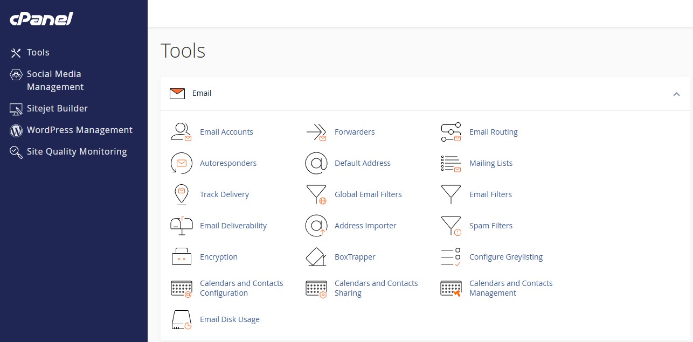
Task: Open the Forwarders link
Action: 355,132
